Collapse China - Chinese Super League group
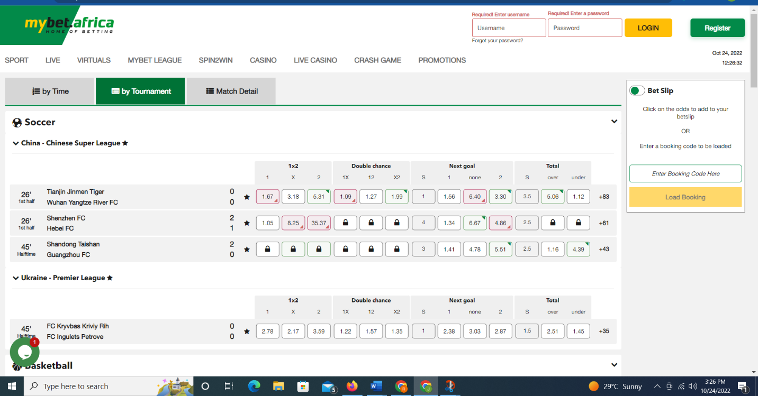Image resolution: width=758 pixels, height=396 pixels. pos(16,143)
